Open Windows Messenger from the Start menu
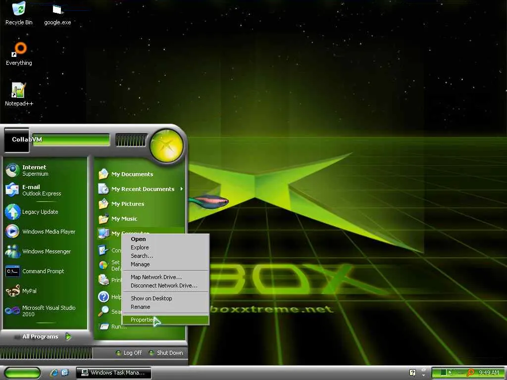 45,251
